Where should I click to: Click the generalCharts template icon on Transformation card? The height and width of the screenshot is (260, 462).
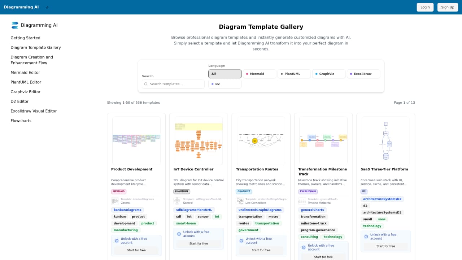[x=302, y=201]
